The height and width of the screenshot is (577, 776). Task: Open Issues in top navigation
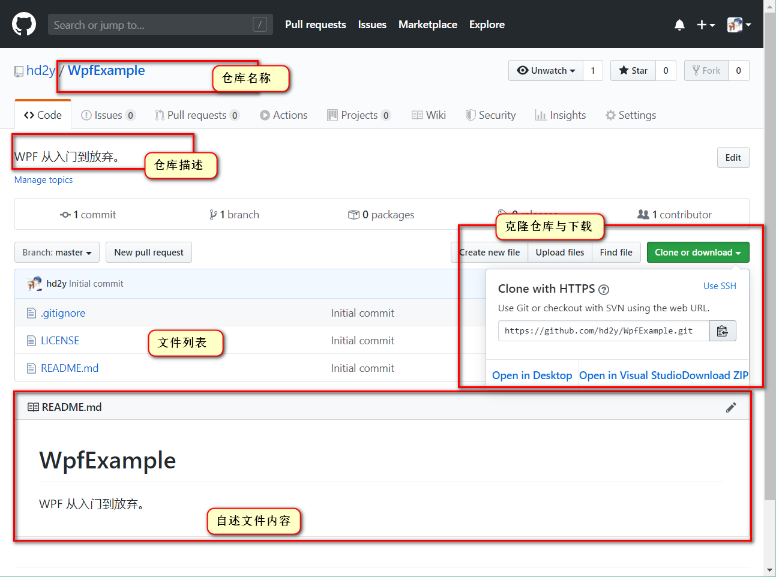pyautogui.click(x=372, y=25)
